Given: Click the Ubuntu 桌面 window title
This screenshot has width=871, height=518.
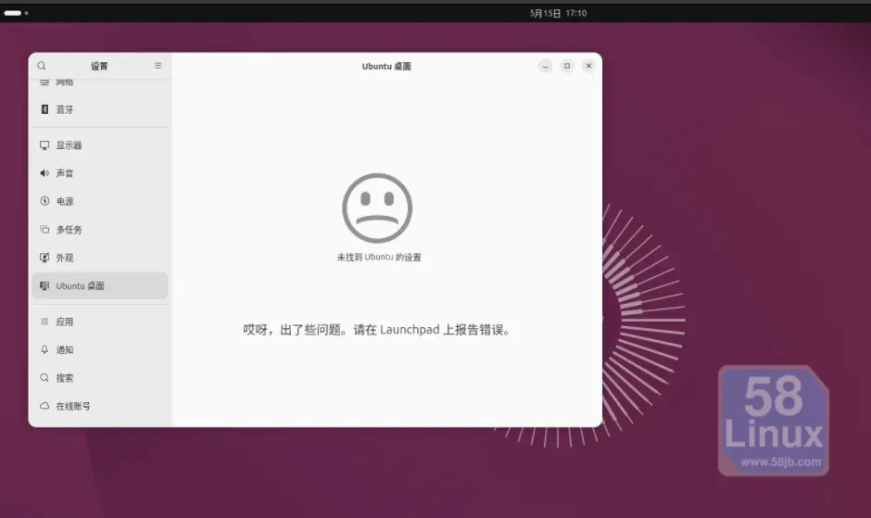Looking at the screenshot, I should click(386, 66).
